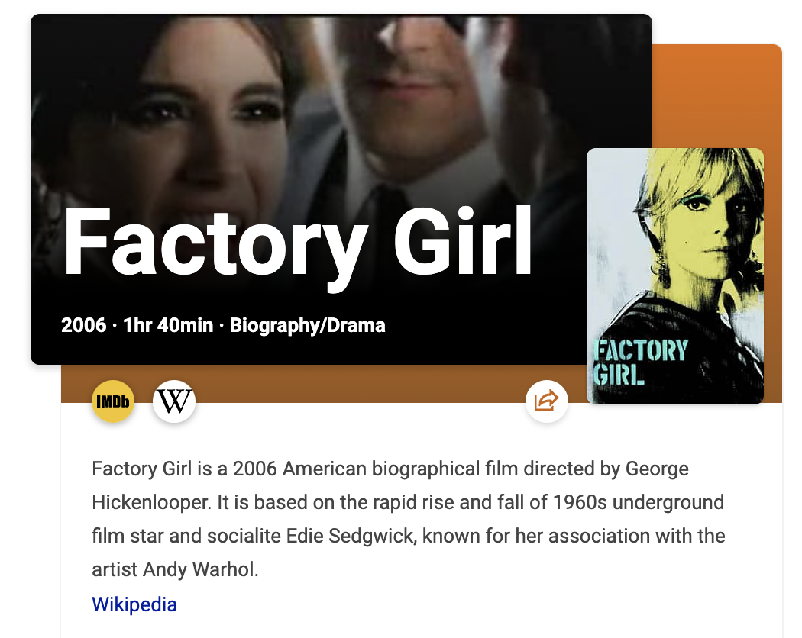Click the 2006 release year

tap(83, 325)
